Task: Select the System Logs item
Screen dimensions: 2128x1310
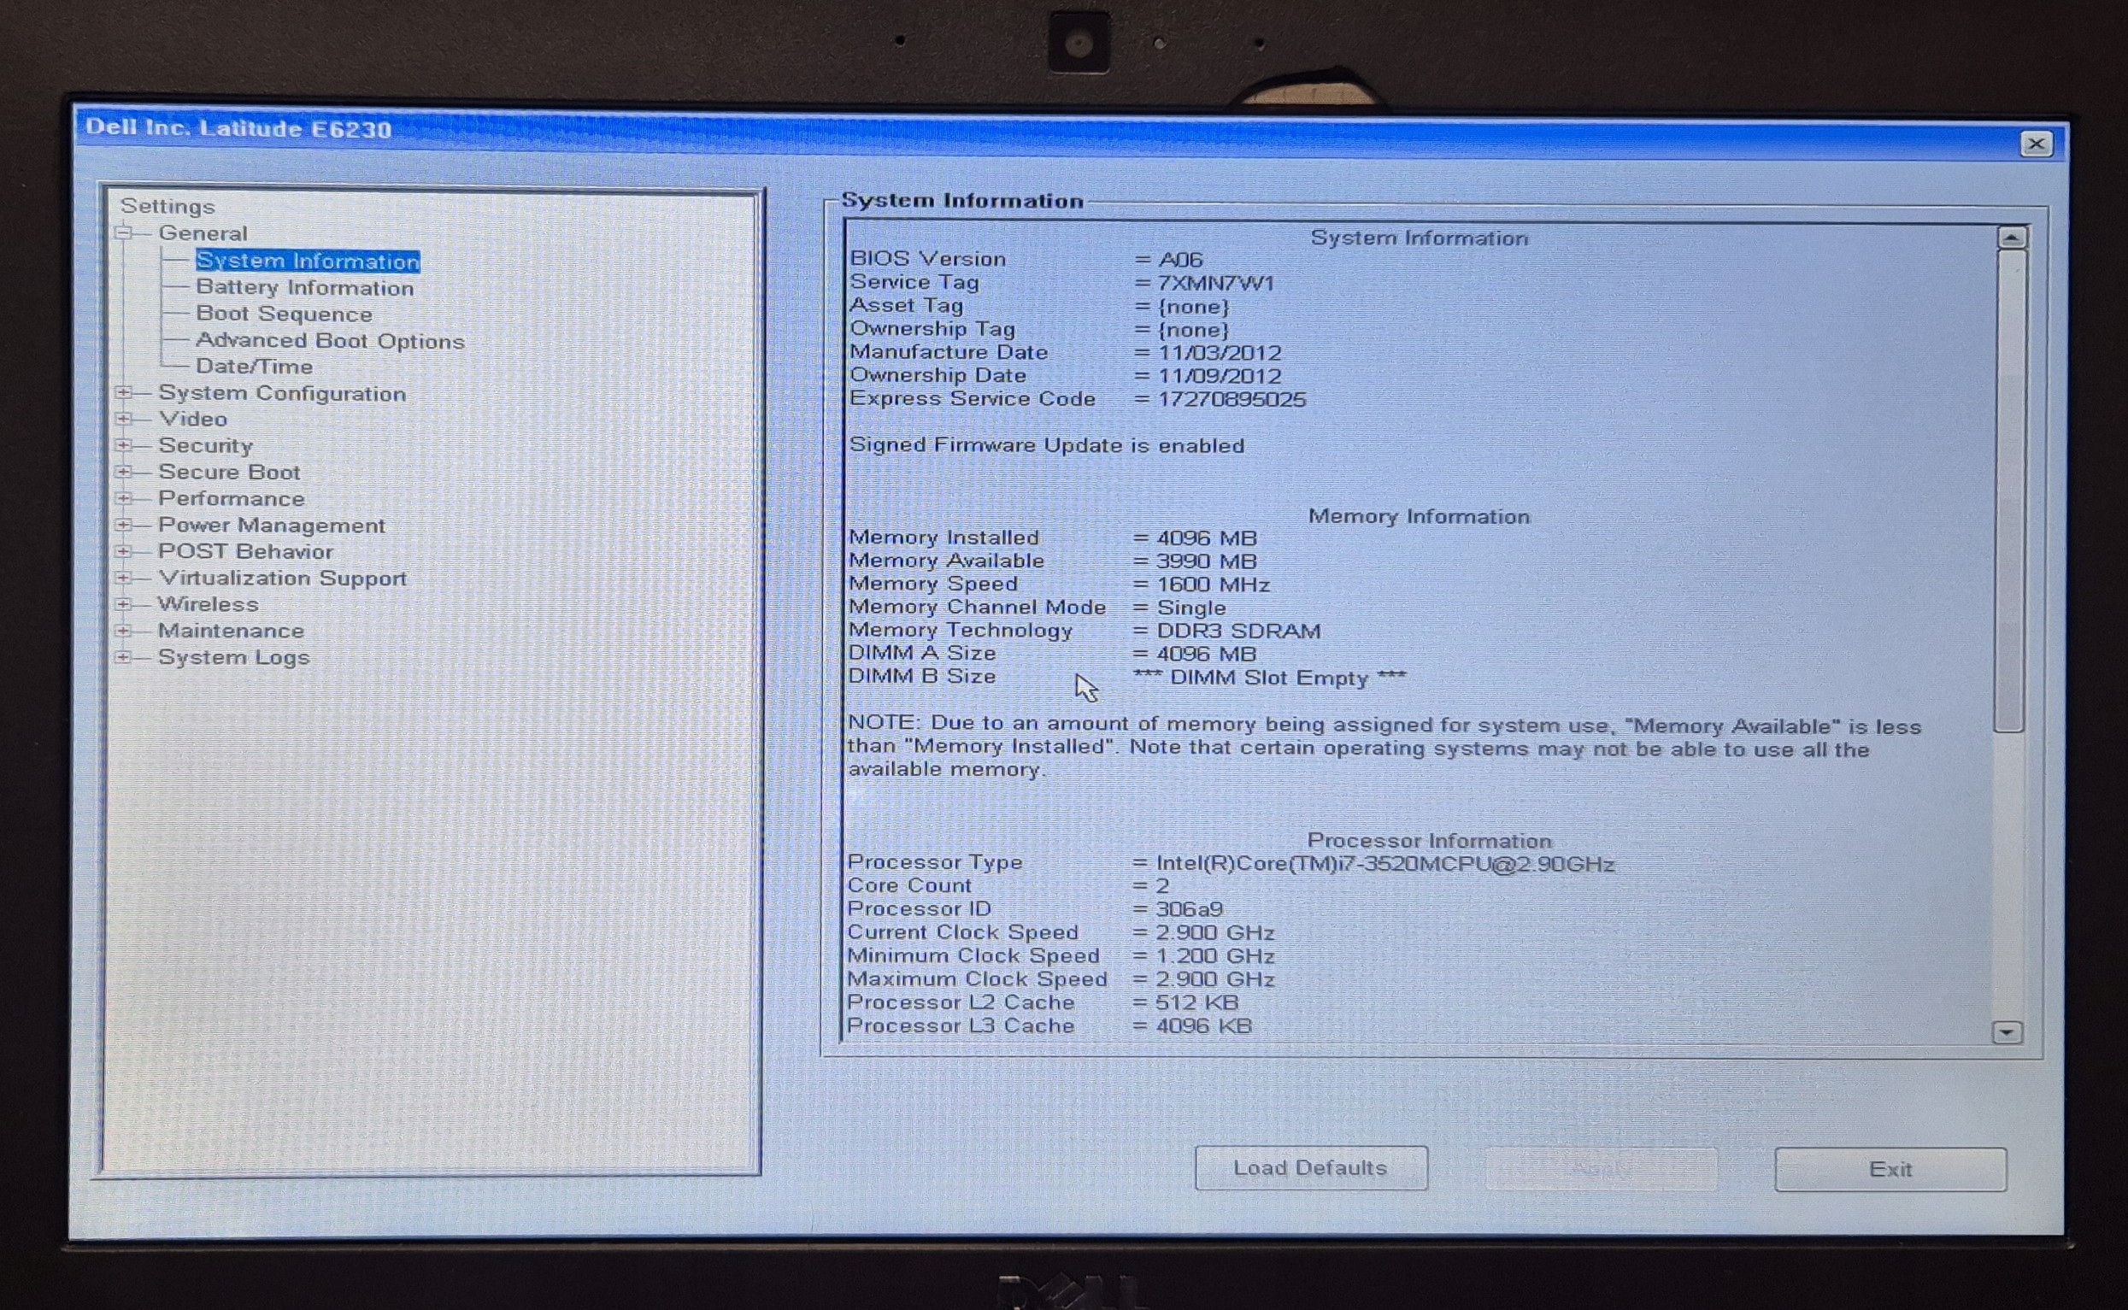Action: click(x=233, y=658)
